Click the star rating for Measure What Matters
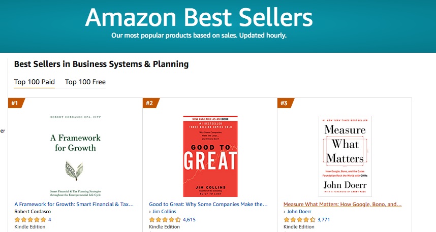 coord(299,219)
